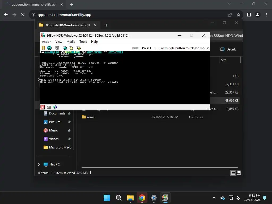This screenshot has width=272, height=204.
Task: Add a new tab in File Explorer
Action: [106, 25]
